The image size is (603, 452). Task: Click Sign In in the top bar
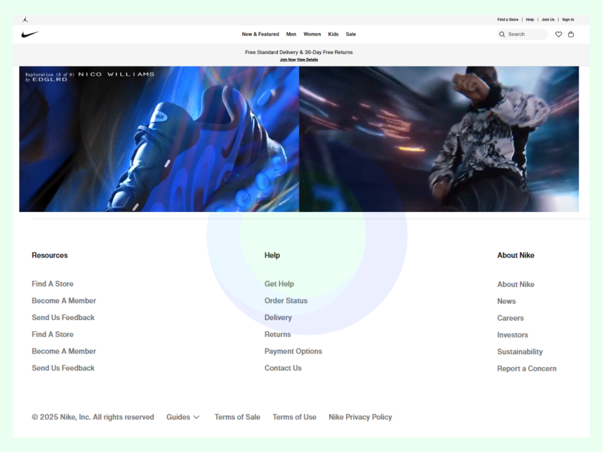click(568, 19)
